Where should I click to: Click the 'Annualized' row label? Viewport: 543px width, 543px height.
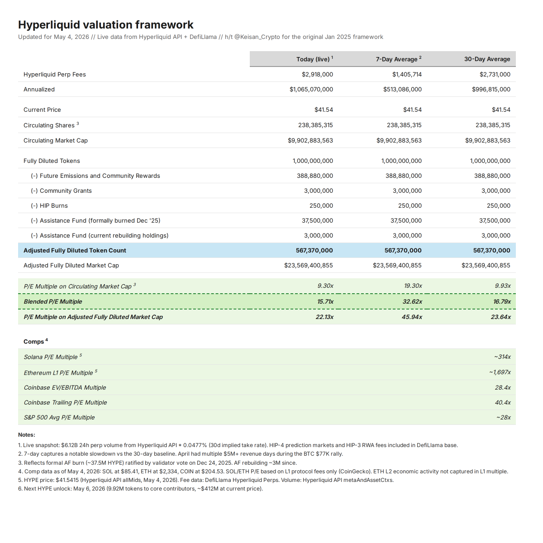(x=39, y=89)
